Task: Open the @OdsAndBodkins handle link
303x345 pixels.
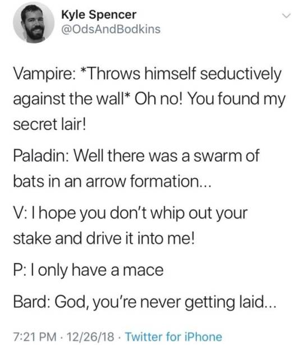Action: (x=111, y=29)
